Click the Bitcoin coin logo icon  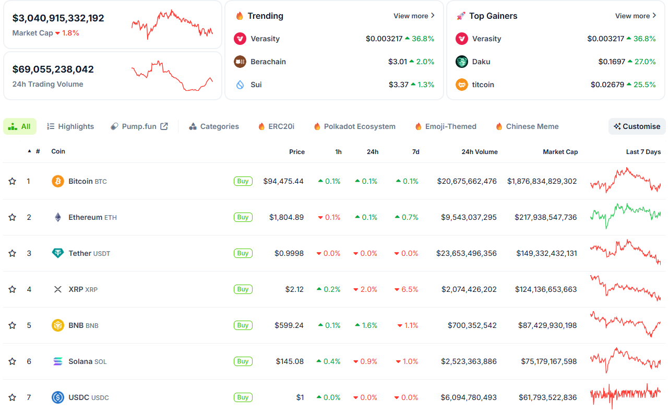[58, 181]
